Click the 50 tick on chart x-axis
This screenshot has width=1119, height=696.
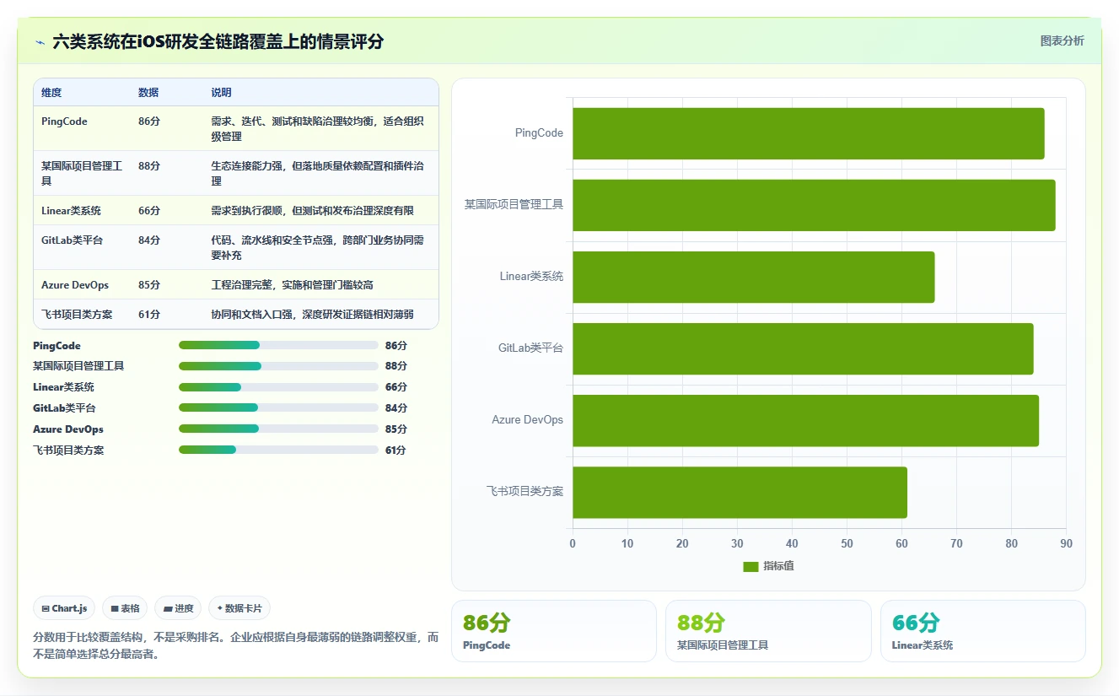point(847,544)
